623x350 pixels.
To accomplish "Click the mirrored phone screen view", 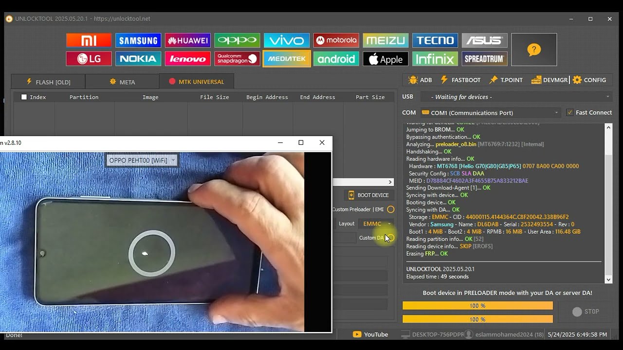I will (152, 242).
